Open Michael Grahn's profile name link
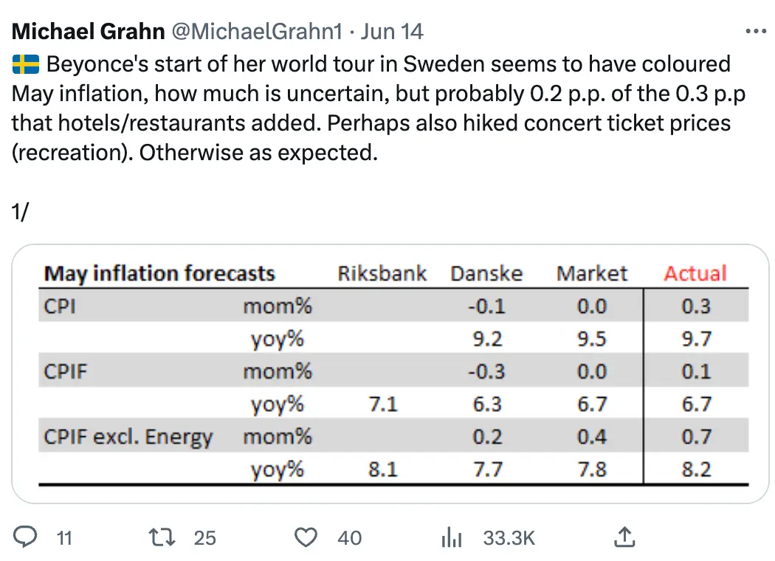Image resolution: width=775 pixels, height=561 pixels. 89,32
